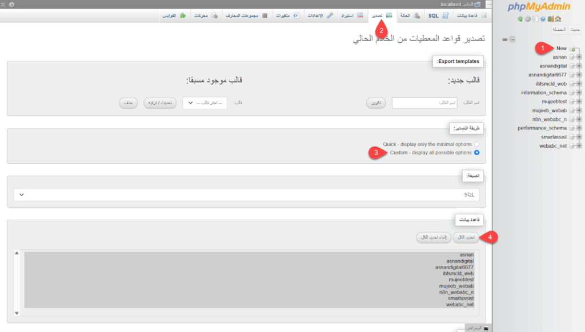Click تحديد الكل select all button

point(466,237)
